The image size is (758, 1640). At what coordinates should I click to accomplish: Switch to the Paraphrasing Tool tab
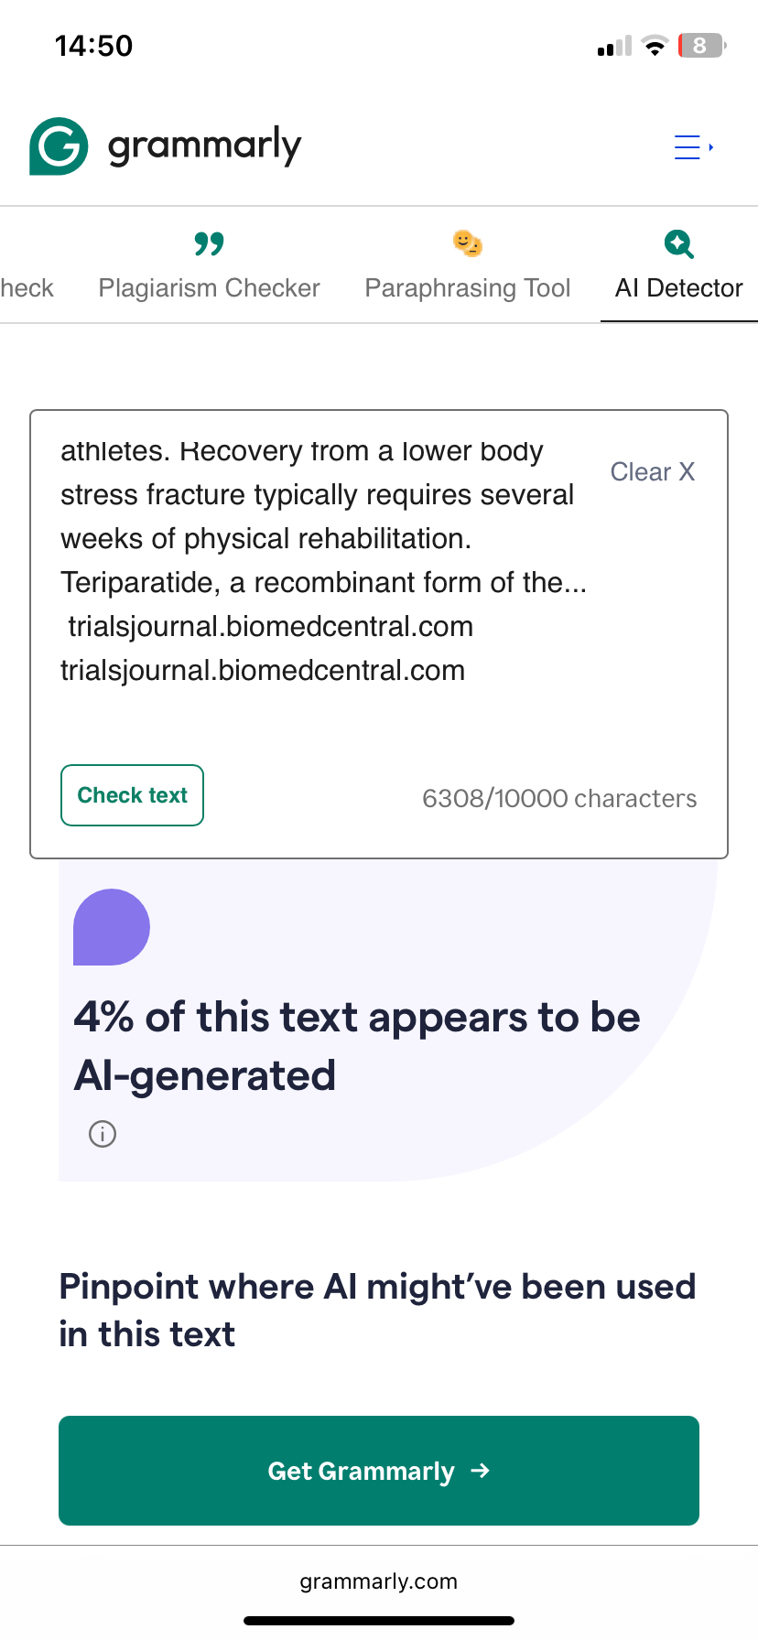click(468, 288)
